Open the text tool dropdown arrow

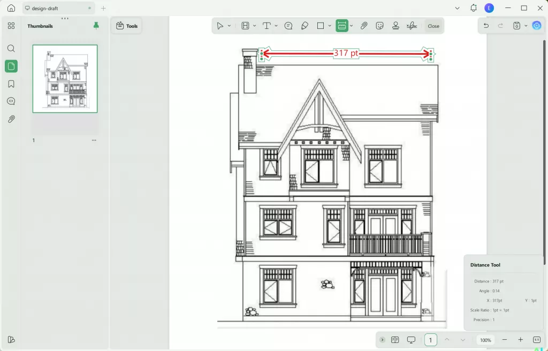point(276,26)
